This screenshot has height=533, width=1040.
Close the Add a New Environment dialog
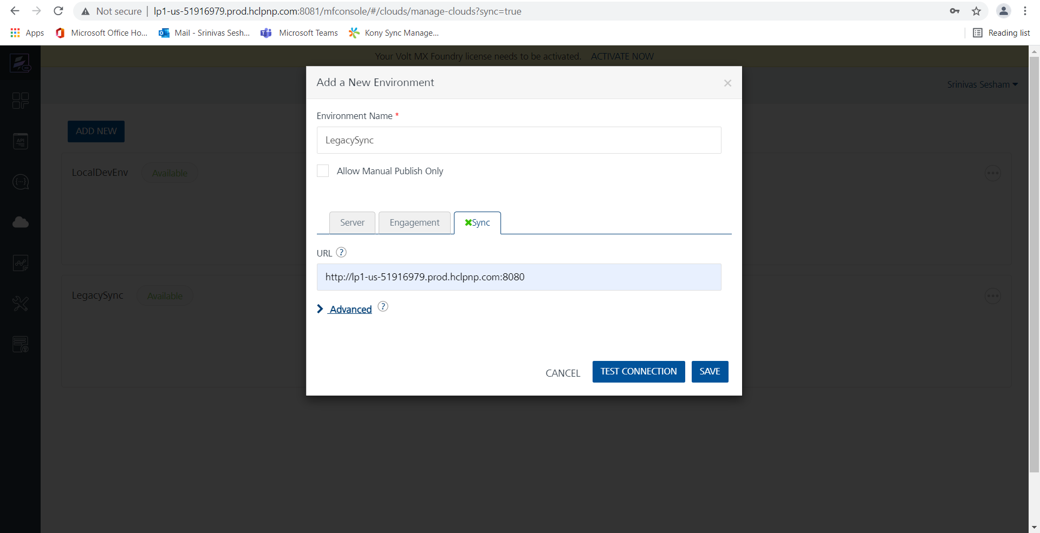pos(727,83)
